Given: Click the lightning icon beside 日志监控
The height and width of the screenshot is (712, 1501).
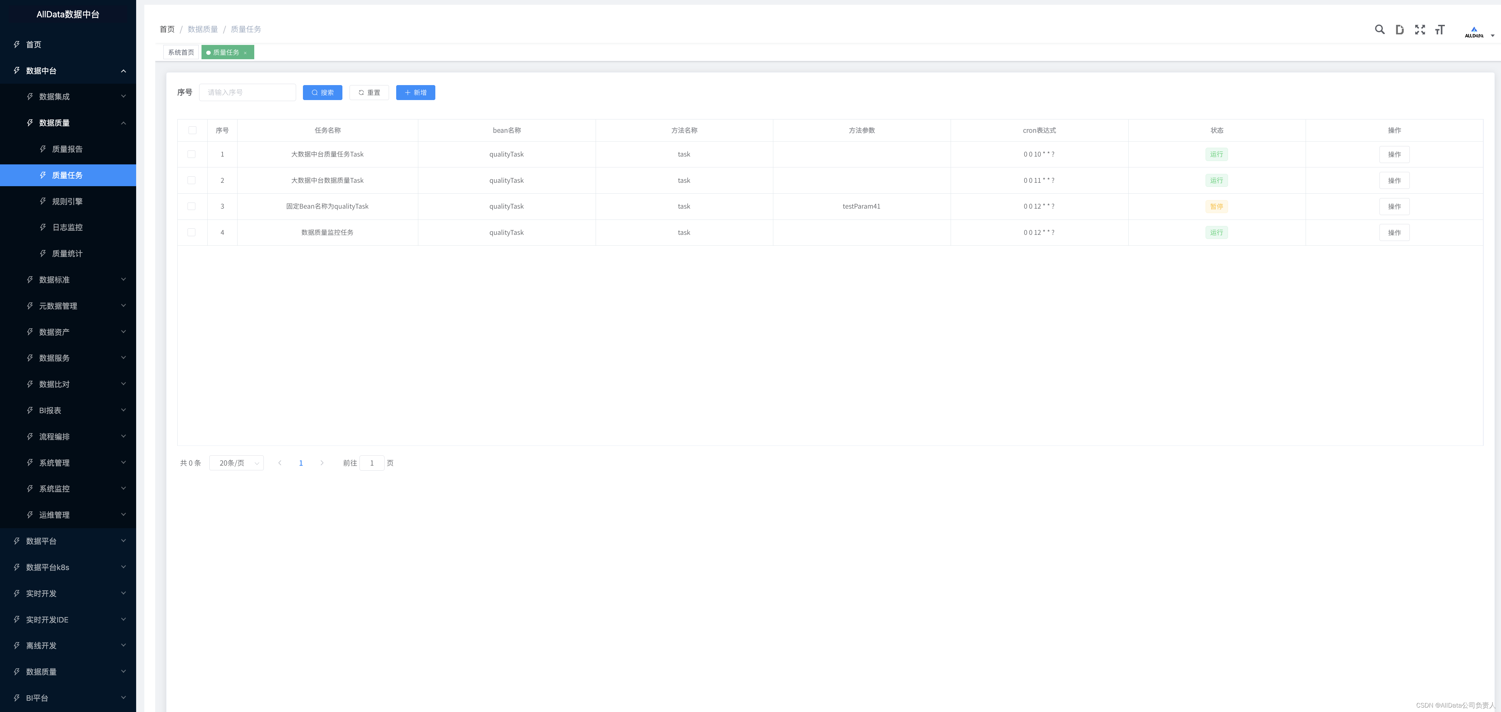Looking at the screenshot, I should [43, 227].
